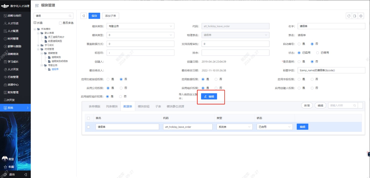Screen dimensions: 370x178
Task: Open the 模块类别 dropdown
Action: tap(140, 26)
